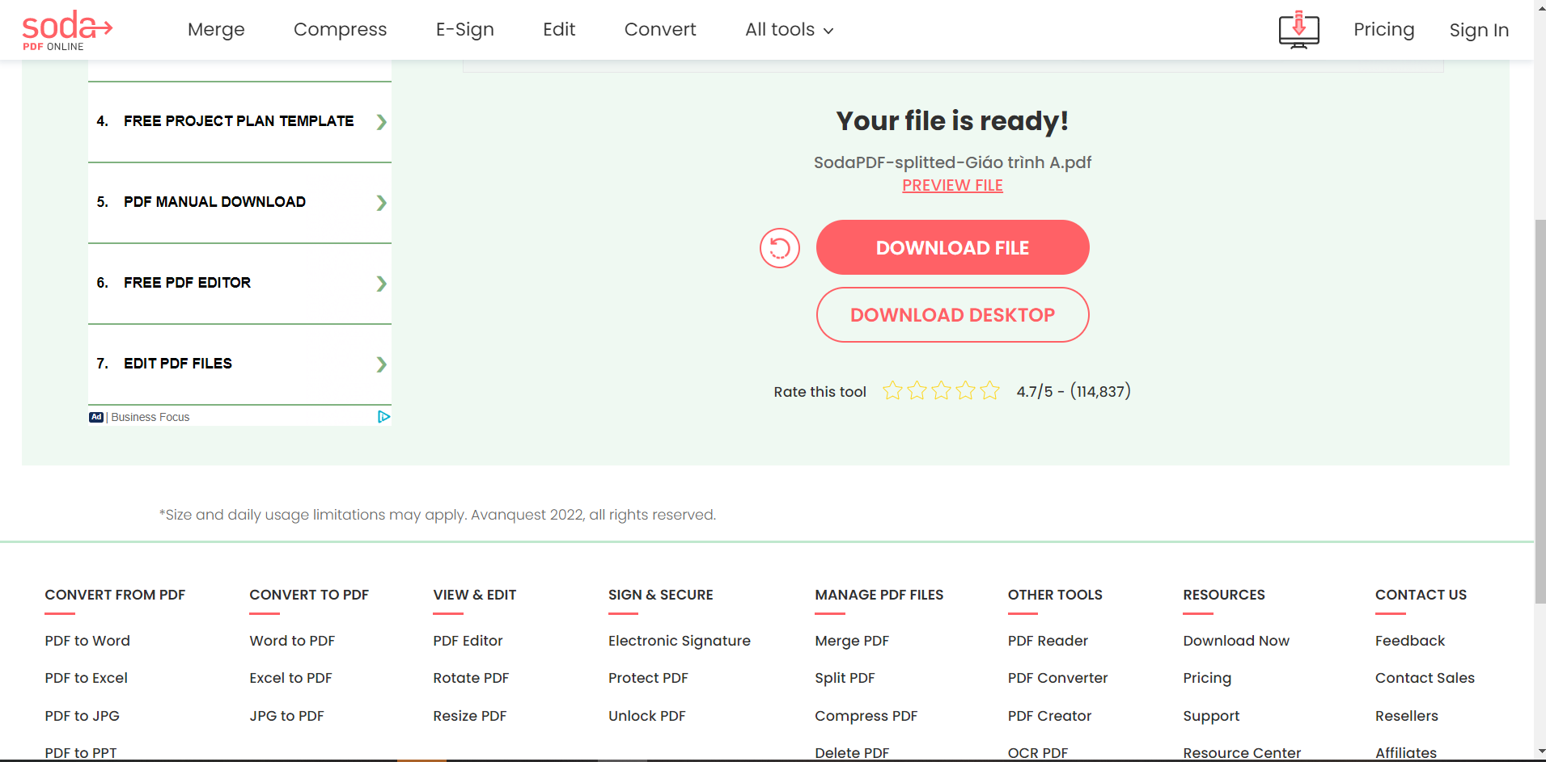The height and width of the screenshot is (762, 1546).
Task: Open Electronic Signature footer link
Action: pos(680,641)
